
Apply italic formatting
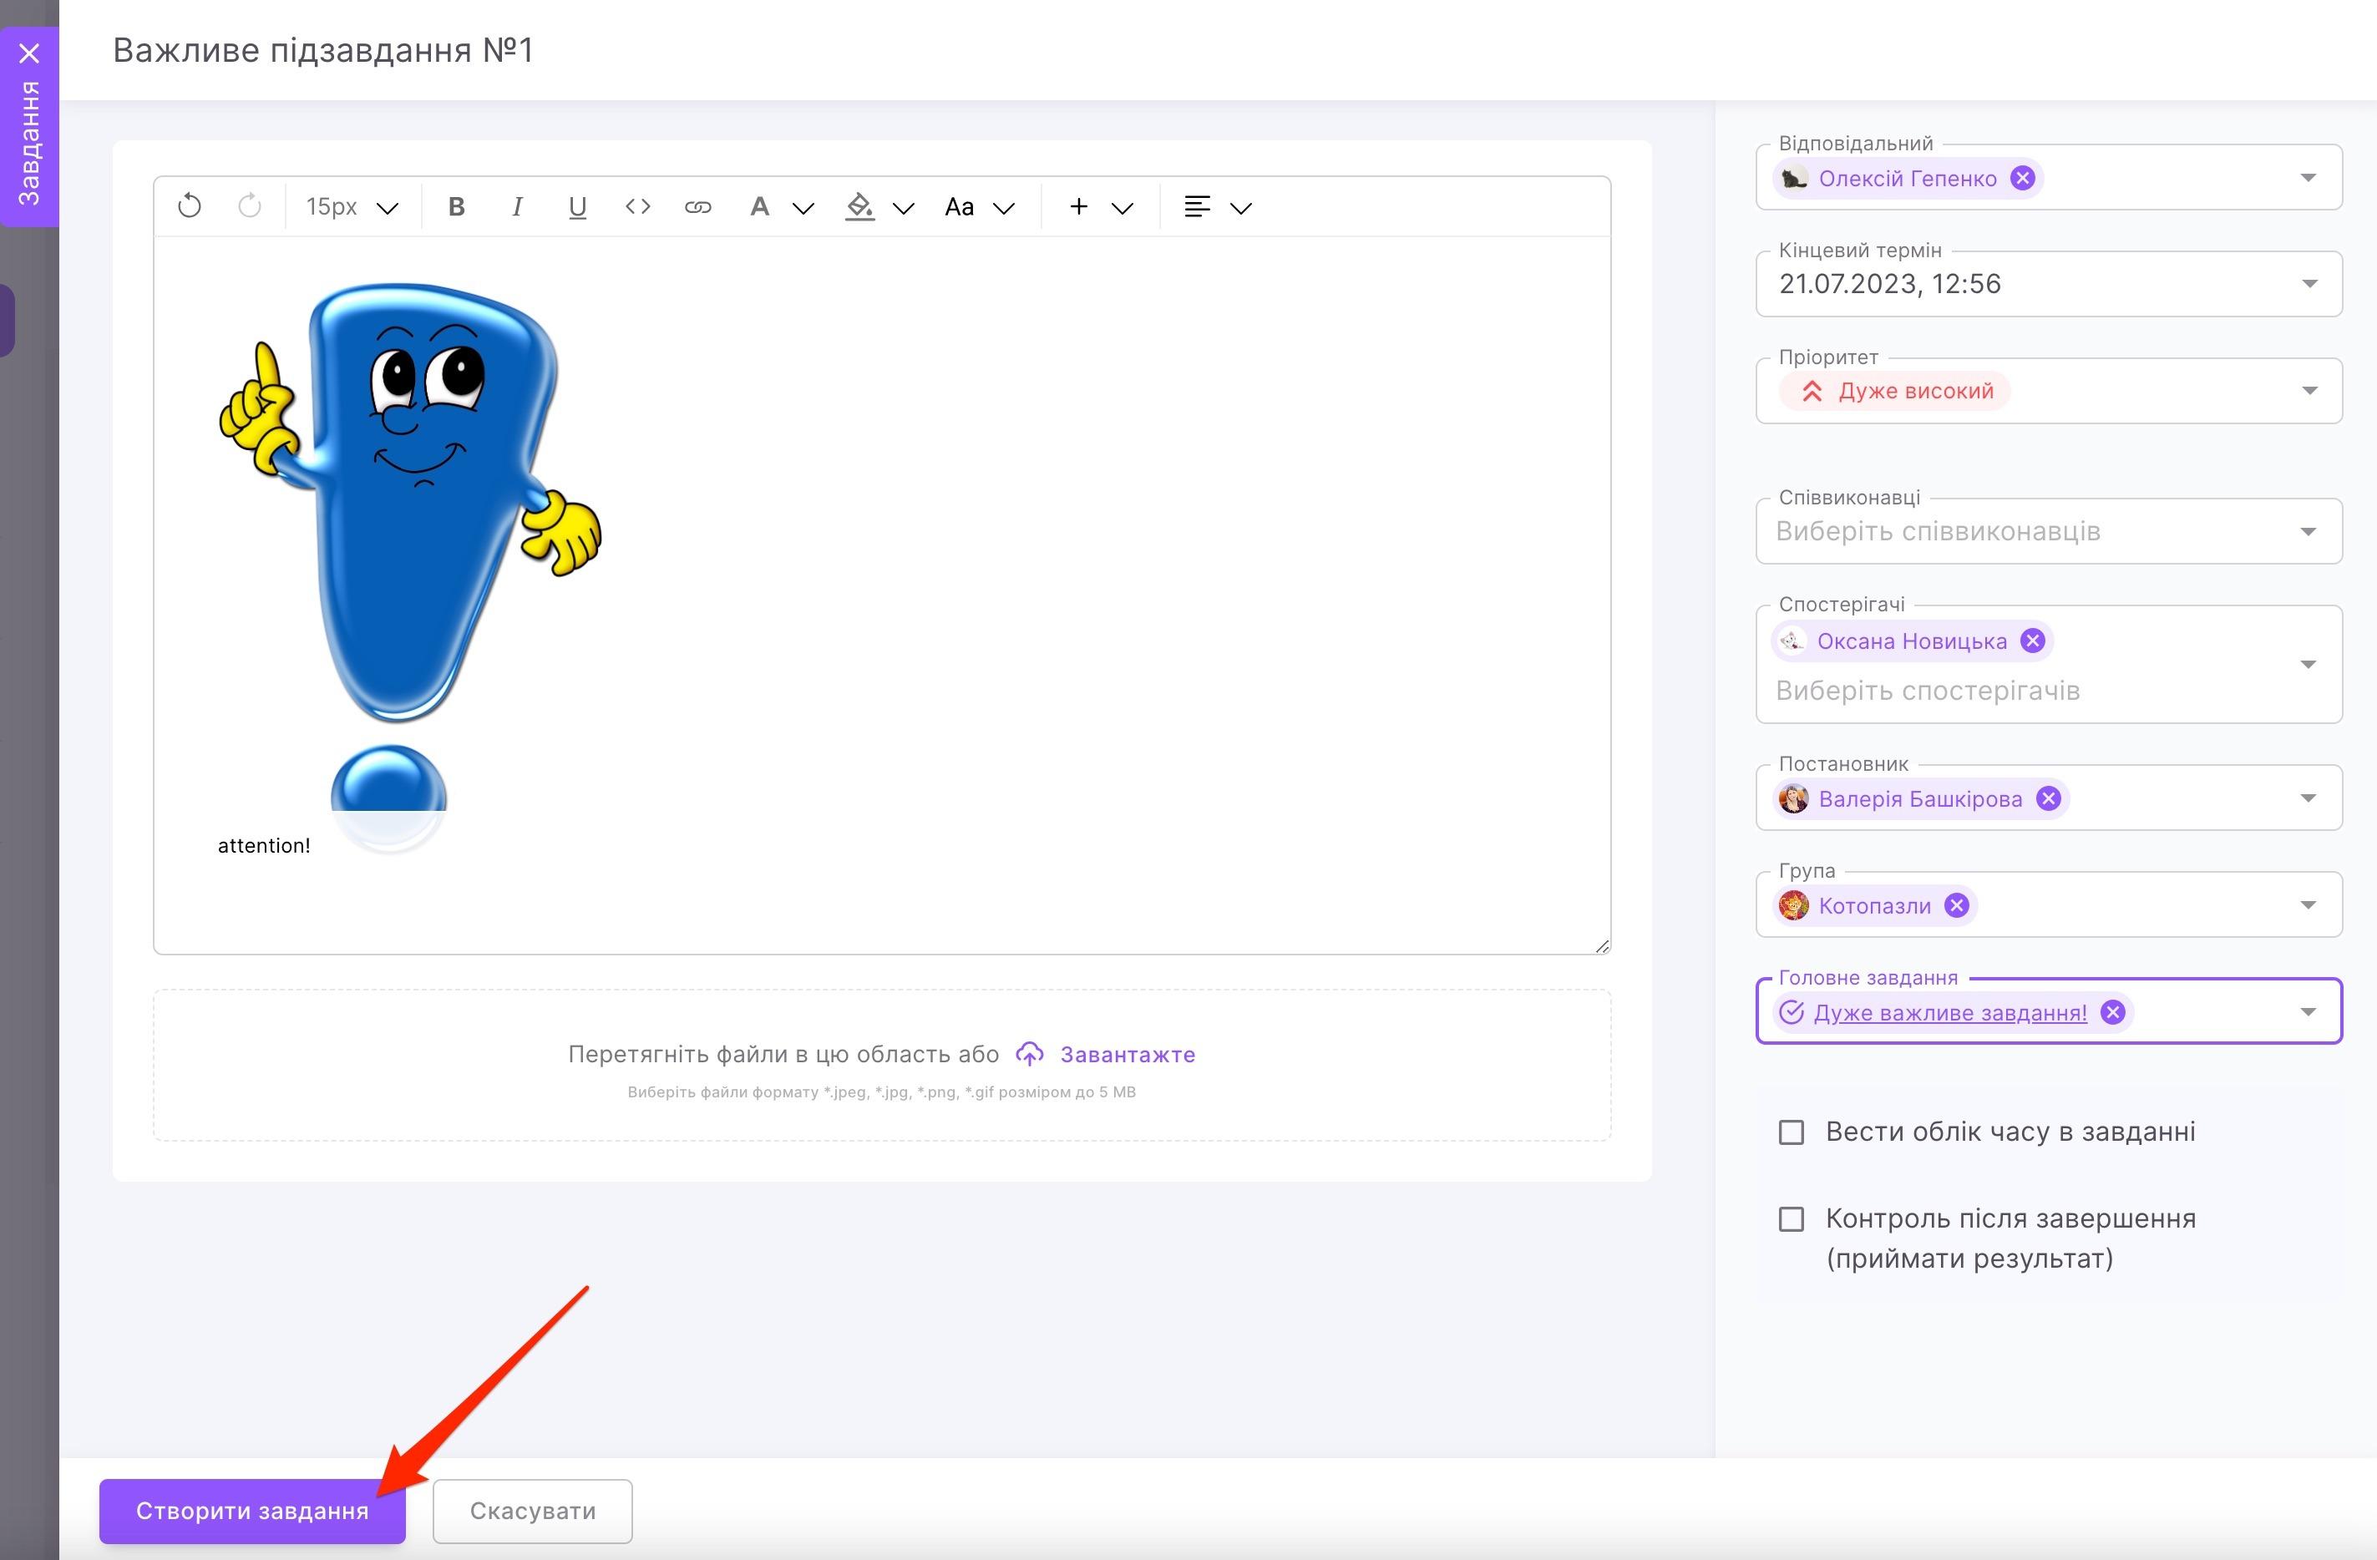[516, 207]
